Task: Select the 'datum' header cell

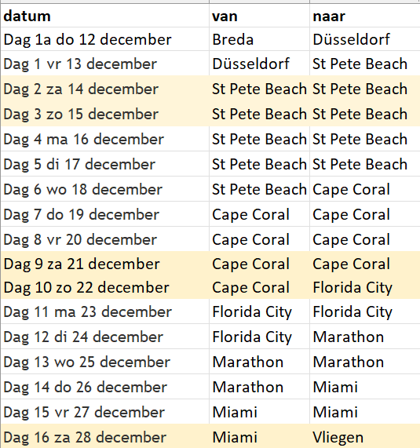Action: pyautogui.click(x=104, y=16)
